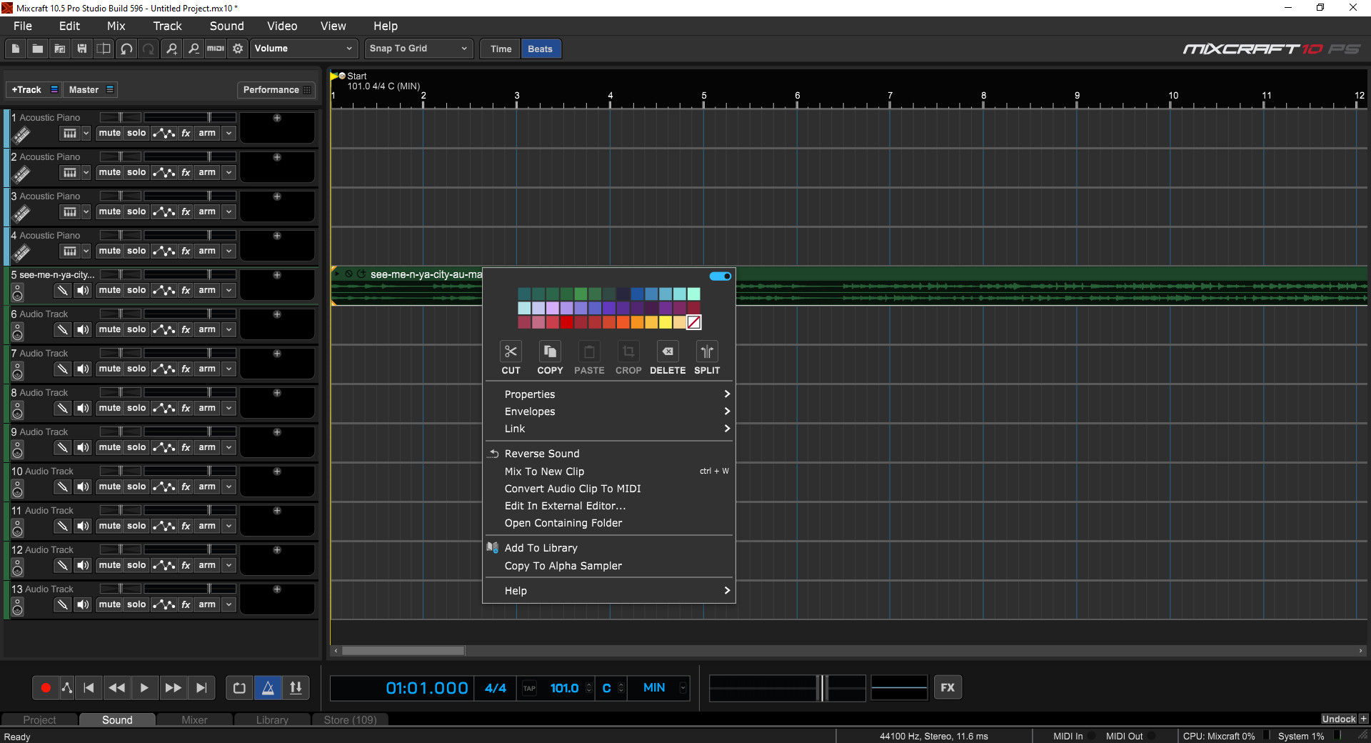Click the speaker monitor icon on track 7
The width and height of the screenshot is (1371, 743).
point(84,369)
